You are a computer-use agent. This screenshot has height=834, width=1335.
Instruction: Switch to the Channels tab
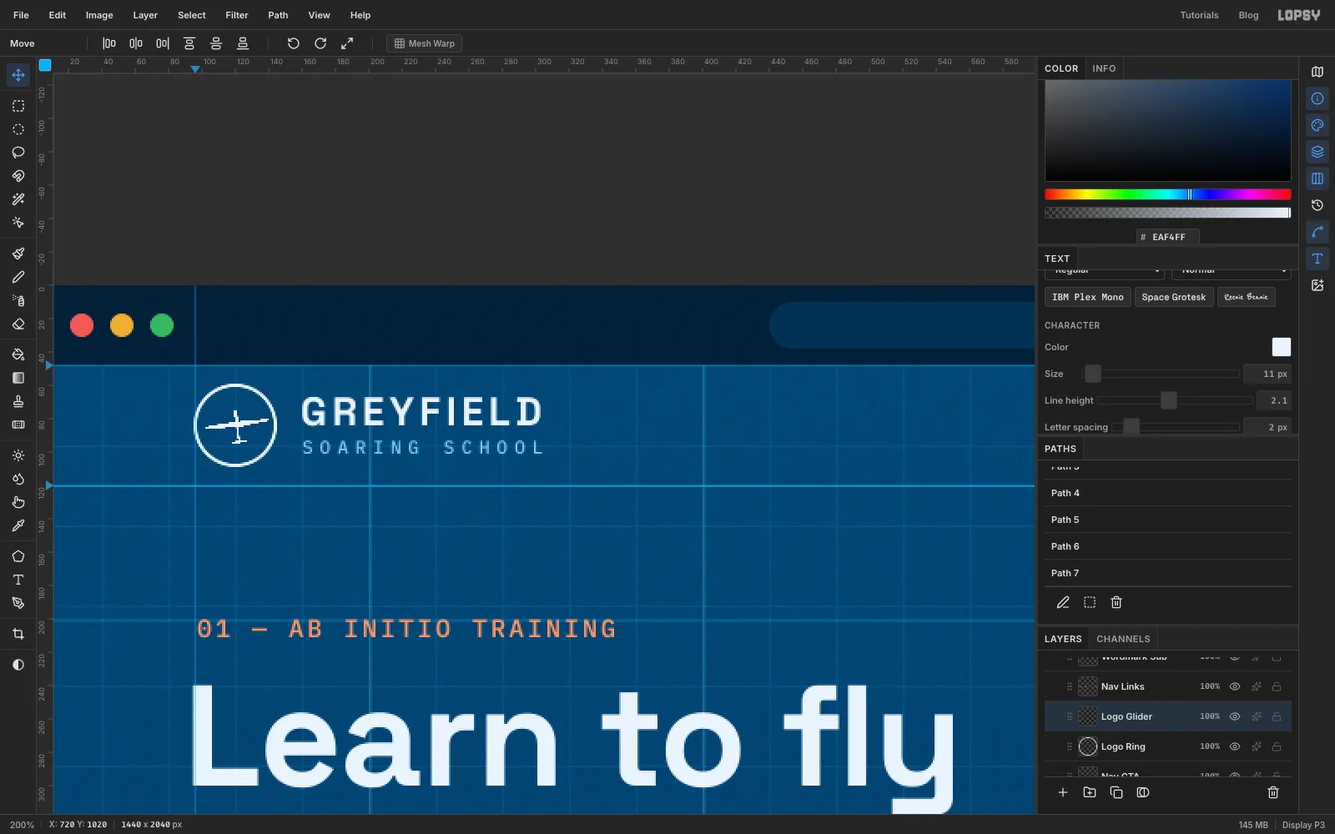click(x=1123, y=639)
